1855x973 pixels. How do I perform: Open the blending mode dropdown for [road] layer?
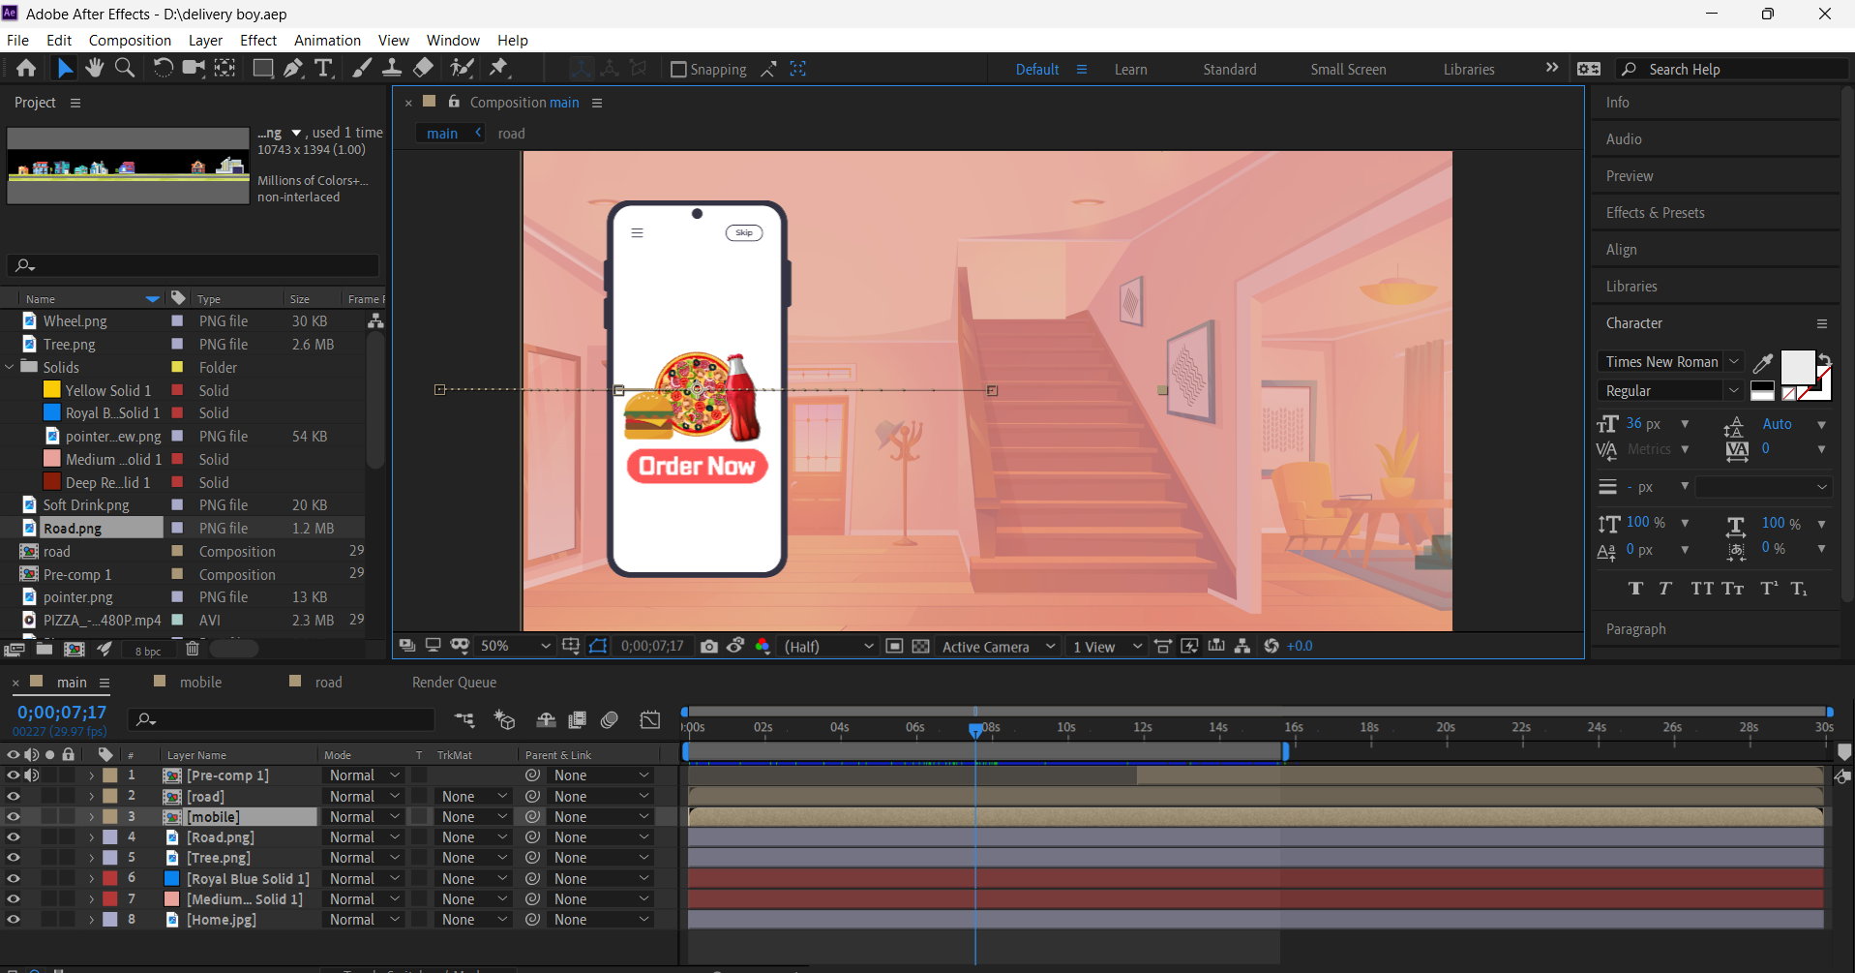tap(363, 796)
